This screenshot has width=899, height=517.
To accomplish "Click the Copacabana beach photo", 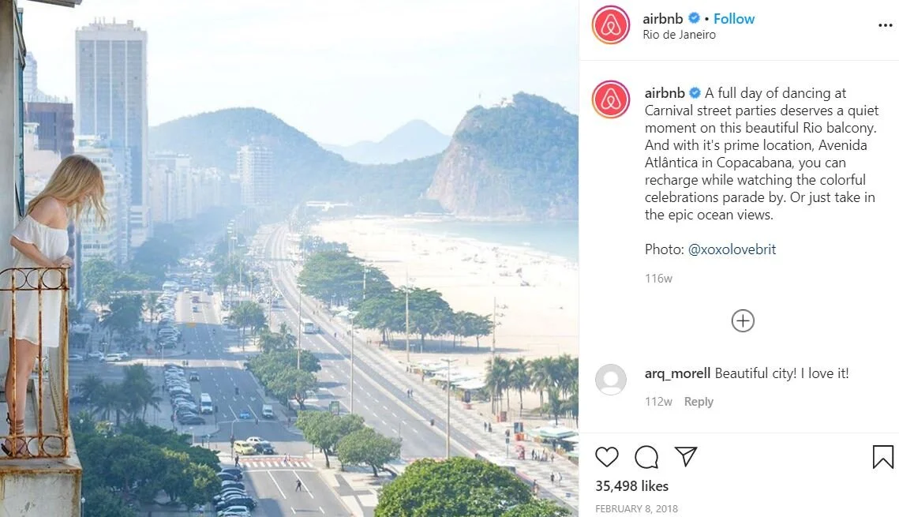I will (290, 259).
